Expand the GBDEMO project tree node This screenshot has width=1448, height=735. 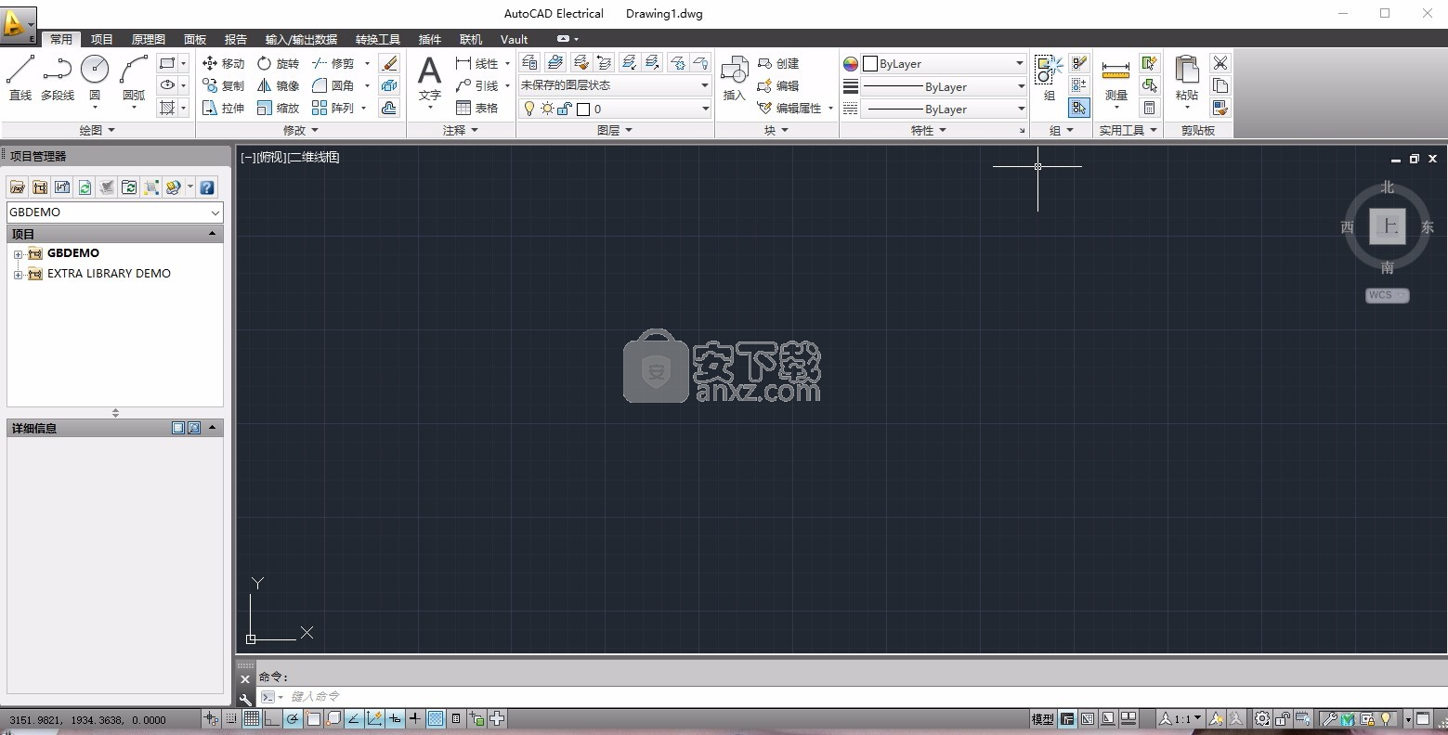(x=18, y=253)
